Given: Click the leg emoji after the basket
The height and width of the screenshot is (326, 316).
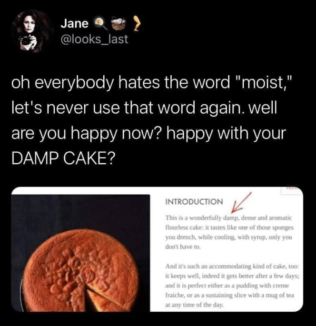Looking at the screenshot, I should click(137, 23).
